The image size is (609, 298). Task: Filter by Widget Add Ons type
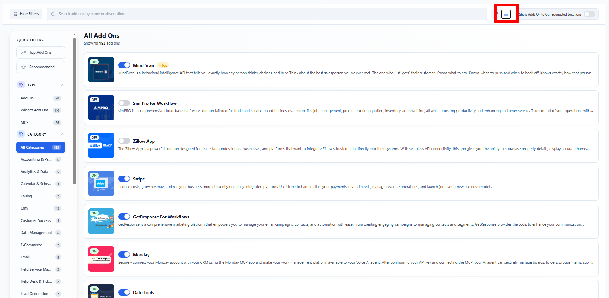point(41,110)
